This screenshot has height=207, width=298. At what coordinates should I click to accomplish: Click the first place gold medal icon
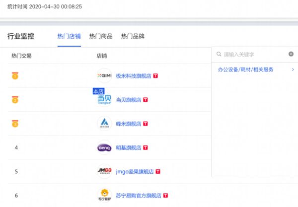pos(15,76)
